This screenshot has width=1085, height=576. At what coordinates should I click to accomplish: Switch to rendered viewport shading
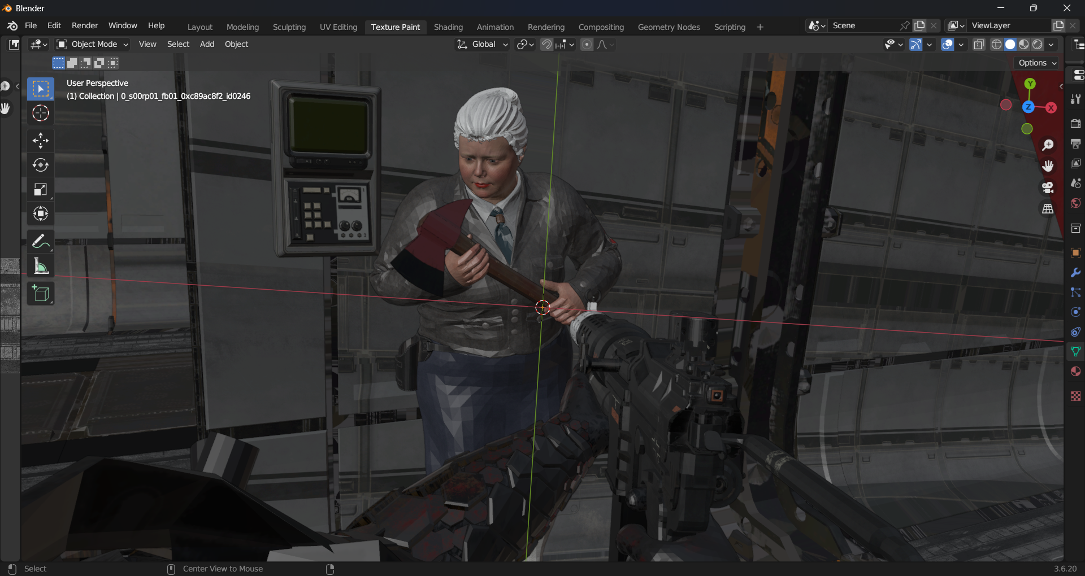(1038, 45)
